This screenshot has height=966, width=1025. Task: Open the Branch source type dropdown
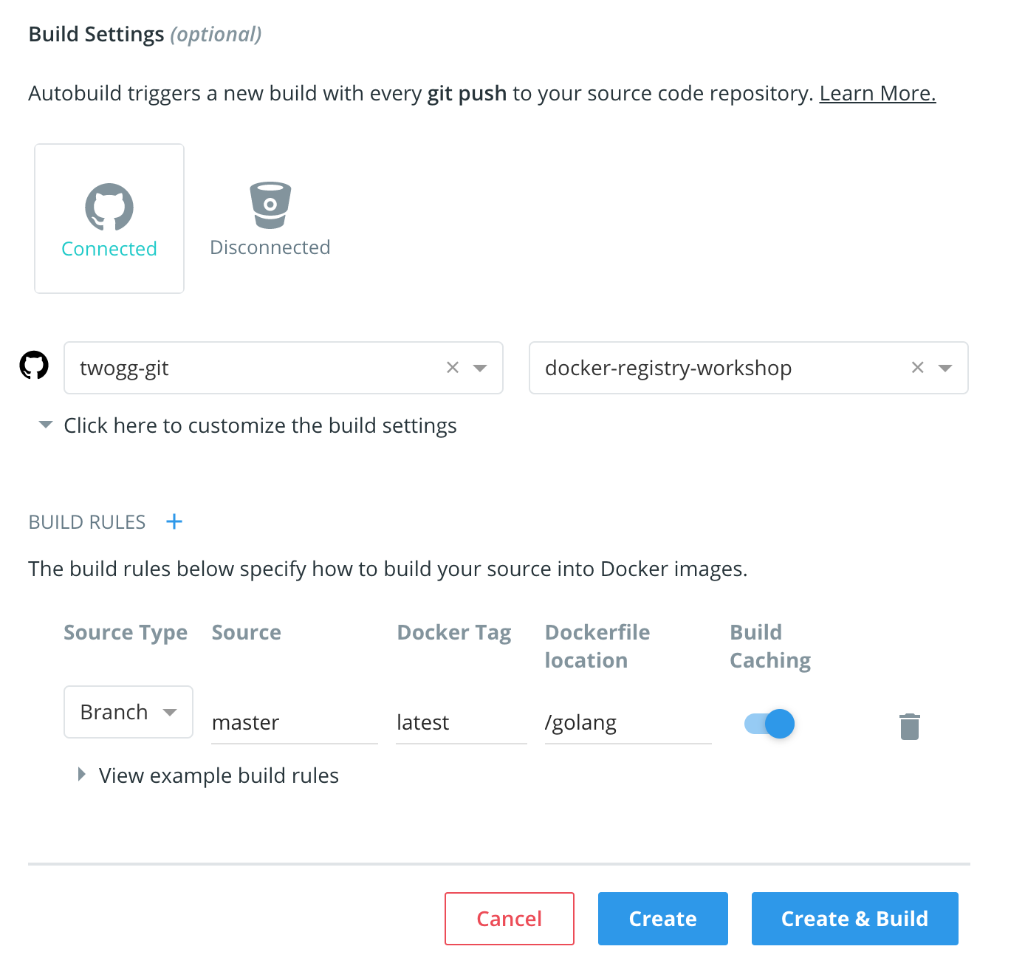(x=128, y=712)
